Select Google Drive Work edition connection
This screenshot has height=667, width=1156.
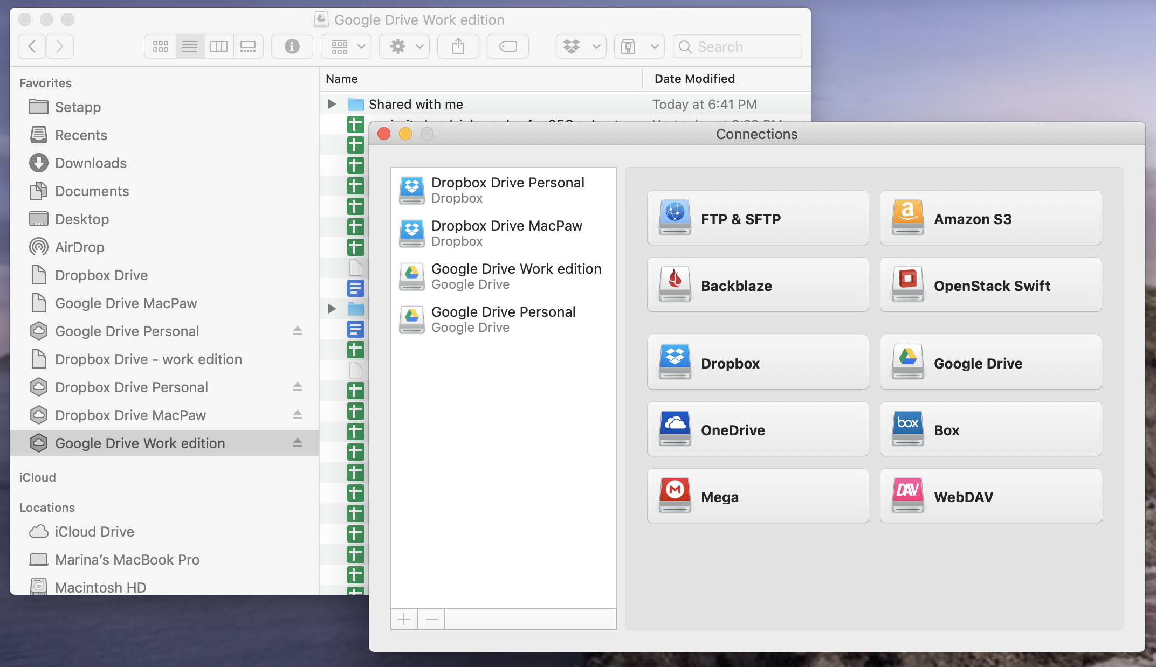(x=504, y=276)
